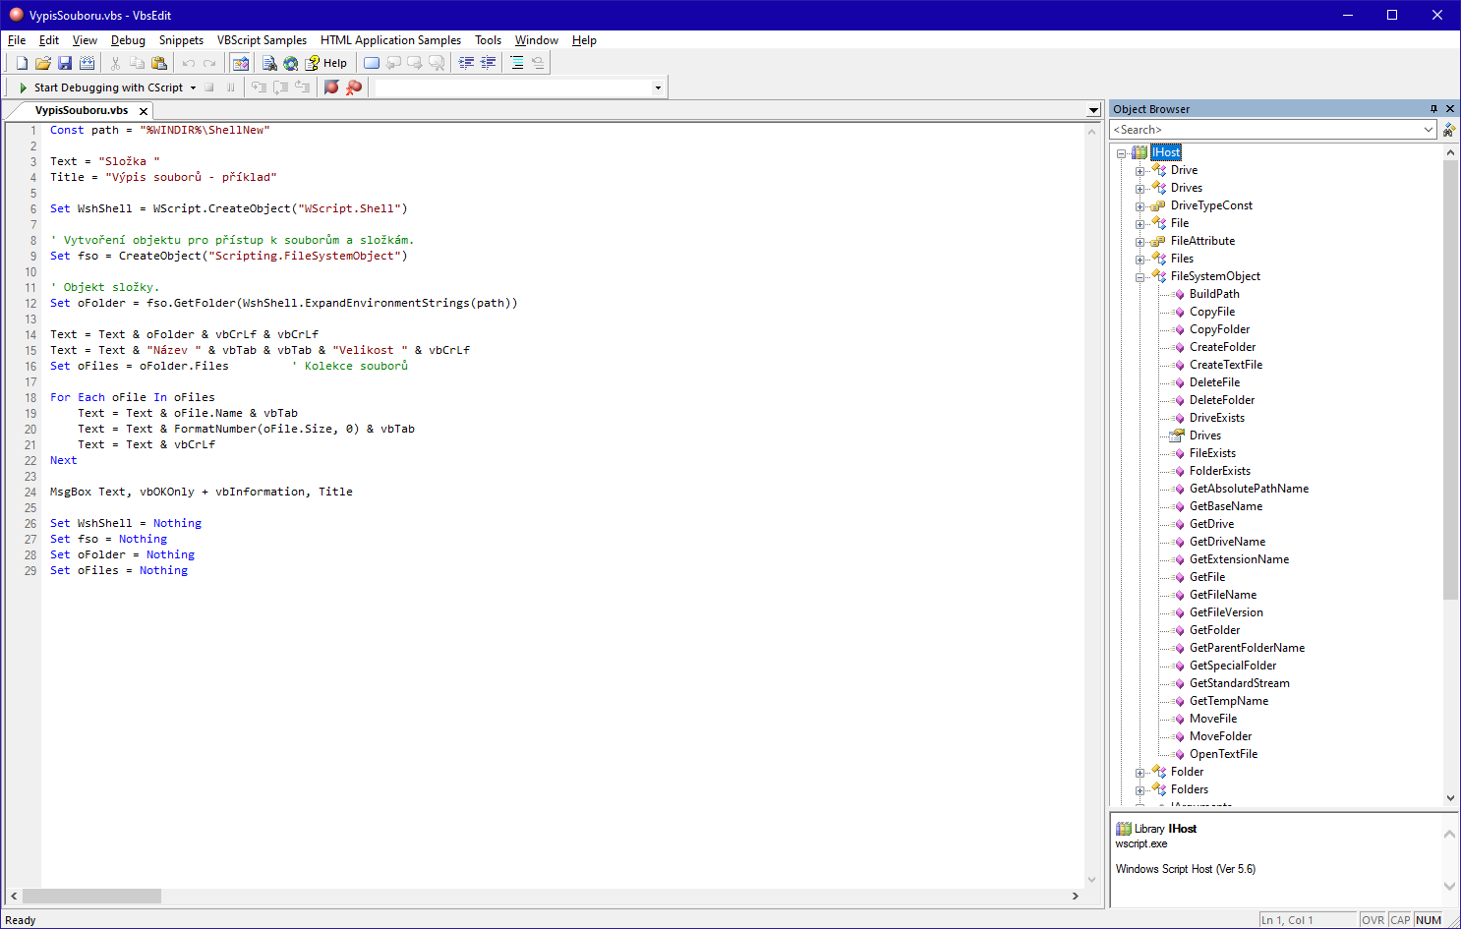
Task: Click the increase indent toolbar icon
Action: tap(466, 63)
